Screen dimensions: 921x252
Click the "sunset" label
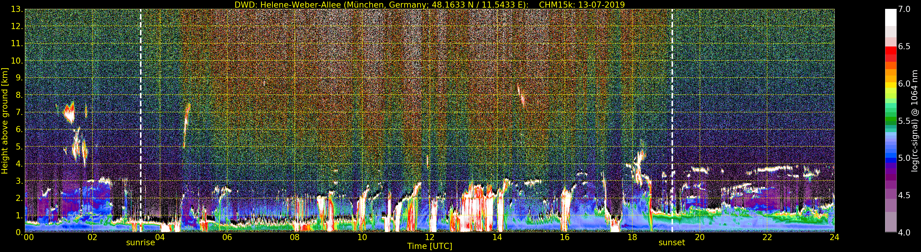point(672,243)
